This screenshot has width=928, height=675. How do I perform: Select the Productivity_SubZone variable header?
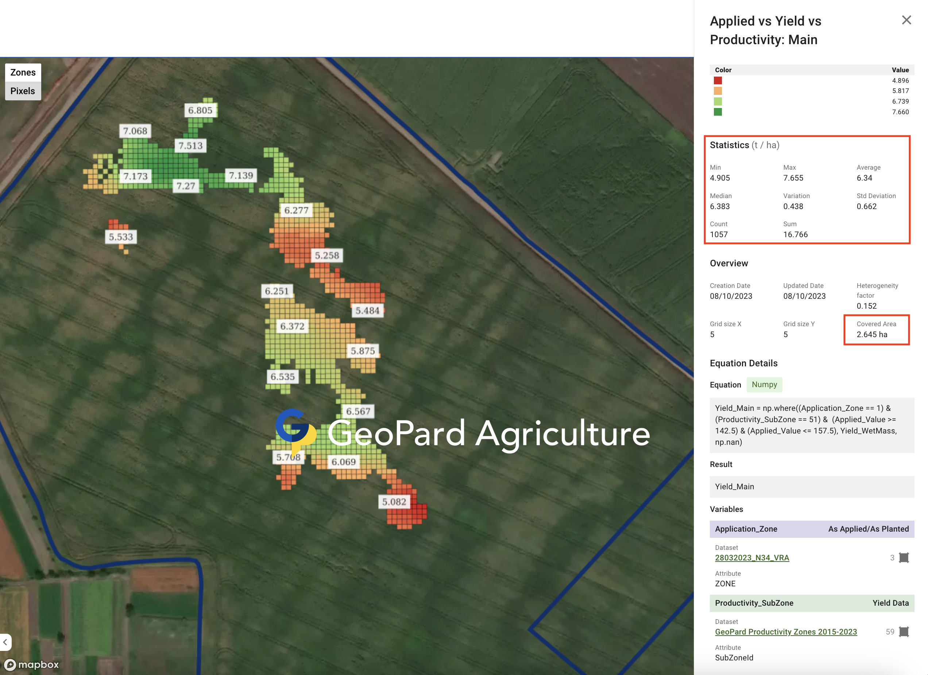click(x=811, y=603)
